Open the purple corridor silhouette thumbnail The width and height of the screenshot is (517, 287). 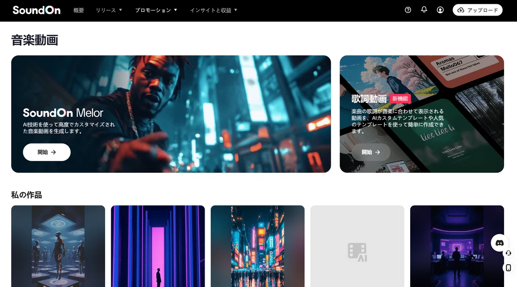[x=158, y=246]
